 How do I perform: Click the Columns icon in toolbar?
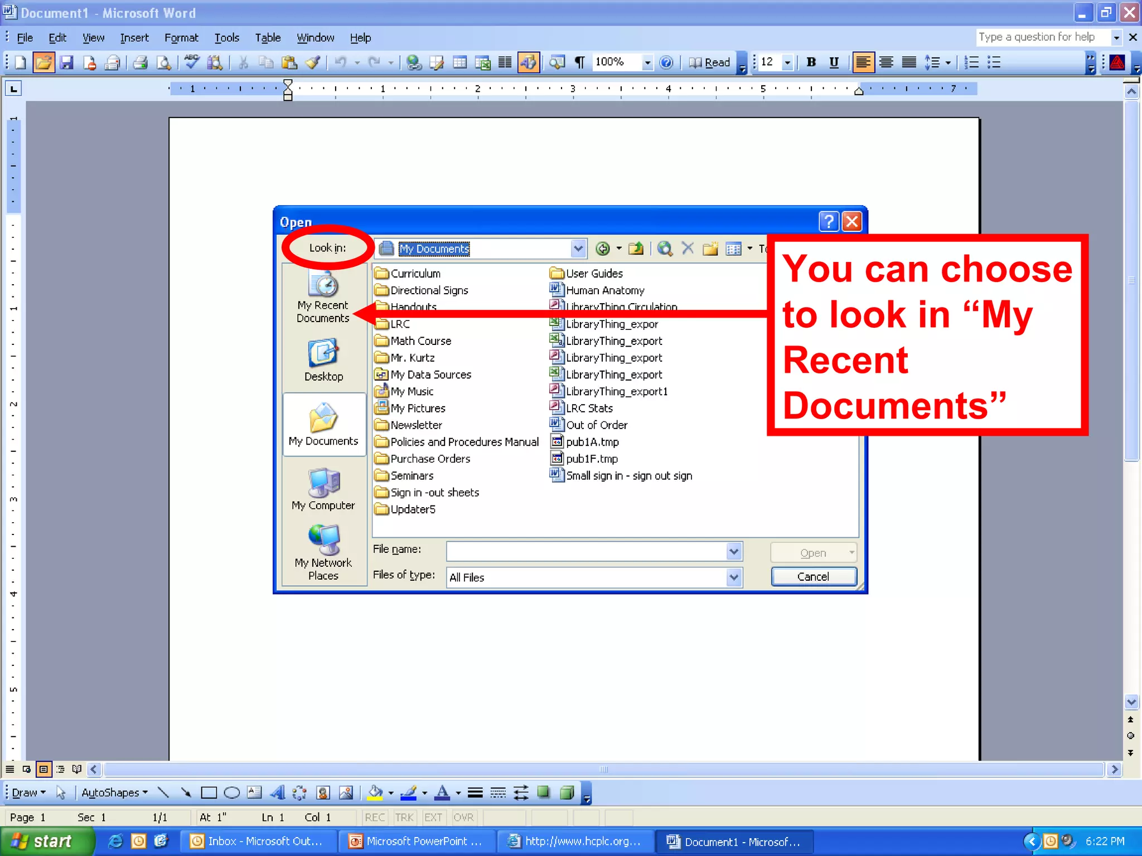coord(505,62)
